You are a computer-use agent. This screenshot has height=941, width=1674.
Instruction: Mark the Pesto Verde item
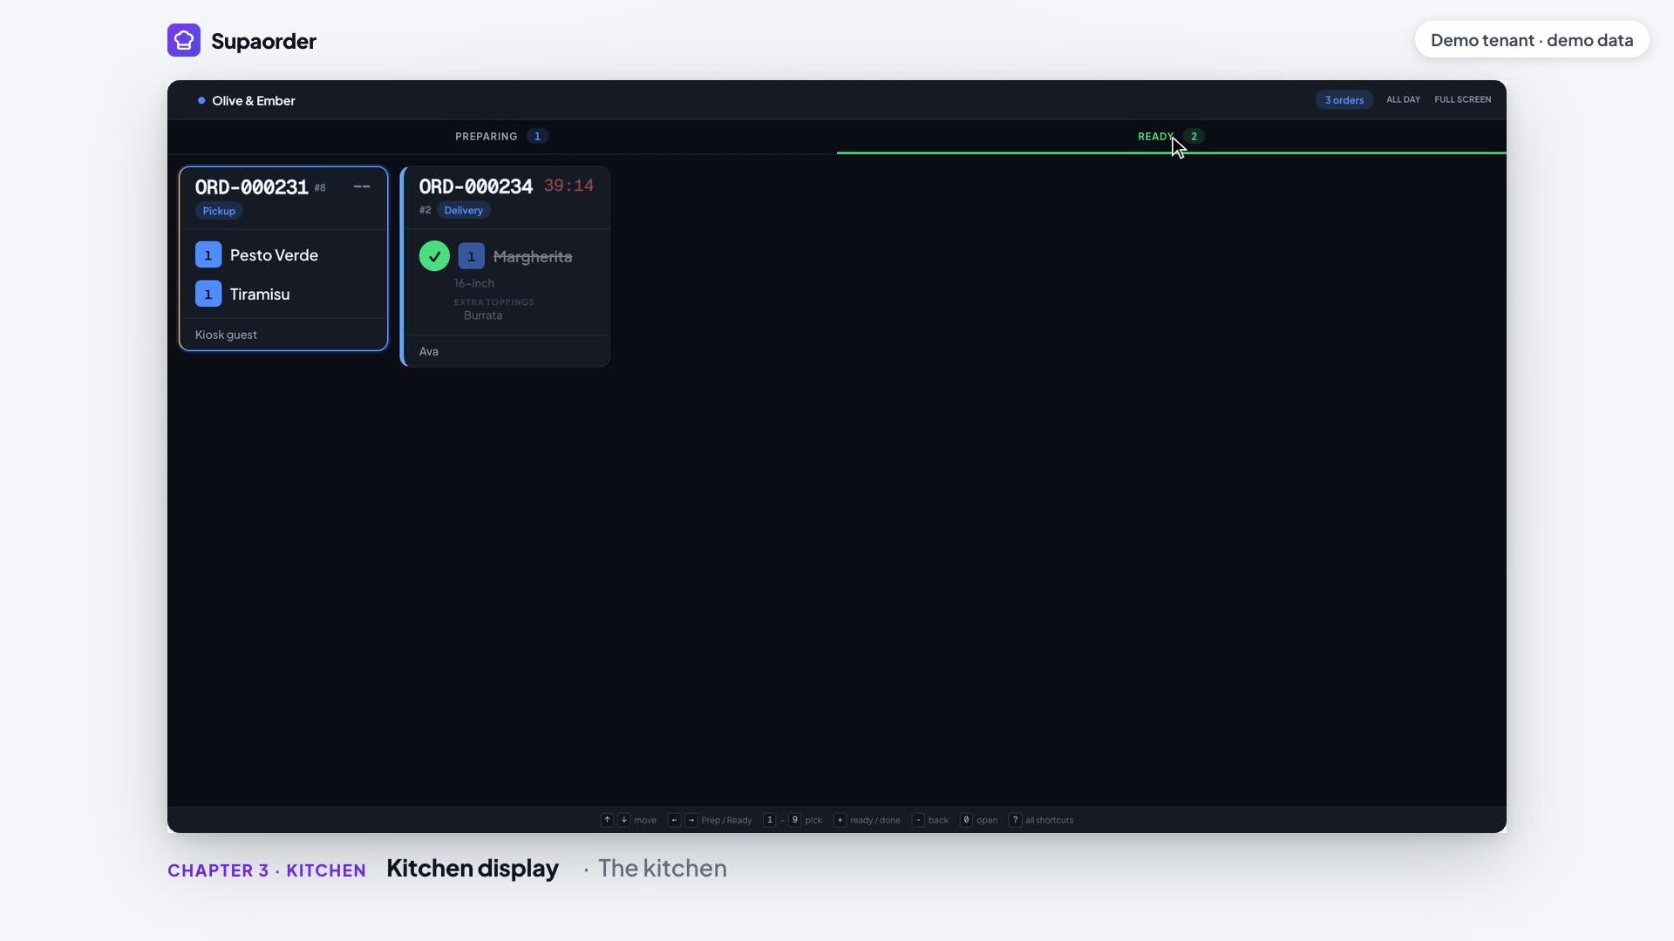tap(274, 255)
